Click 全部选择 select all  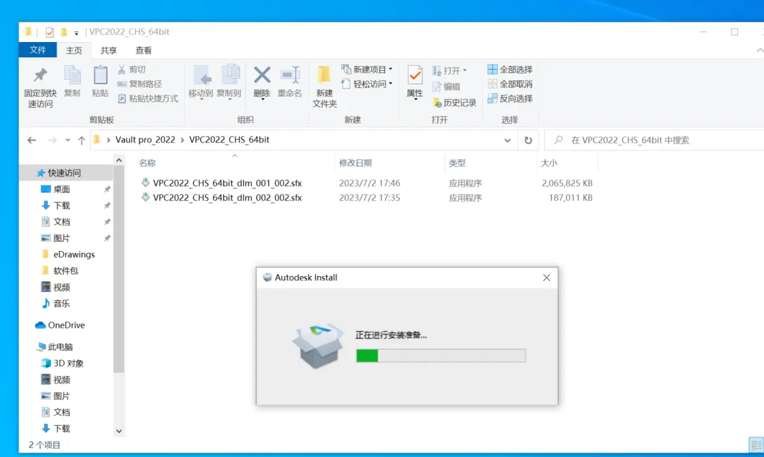pos(510,69)
